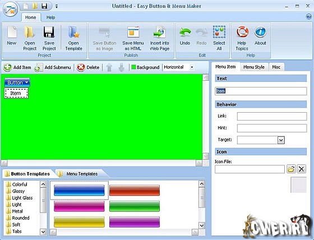Browse for an icon file
Viewport: 314px width, 240px height.
291,169
